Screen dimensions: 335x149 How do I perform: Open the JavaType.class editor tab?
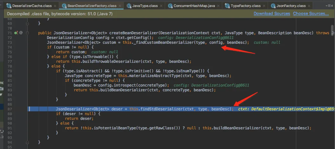tap(145, 6)
